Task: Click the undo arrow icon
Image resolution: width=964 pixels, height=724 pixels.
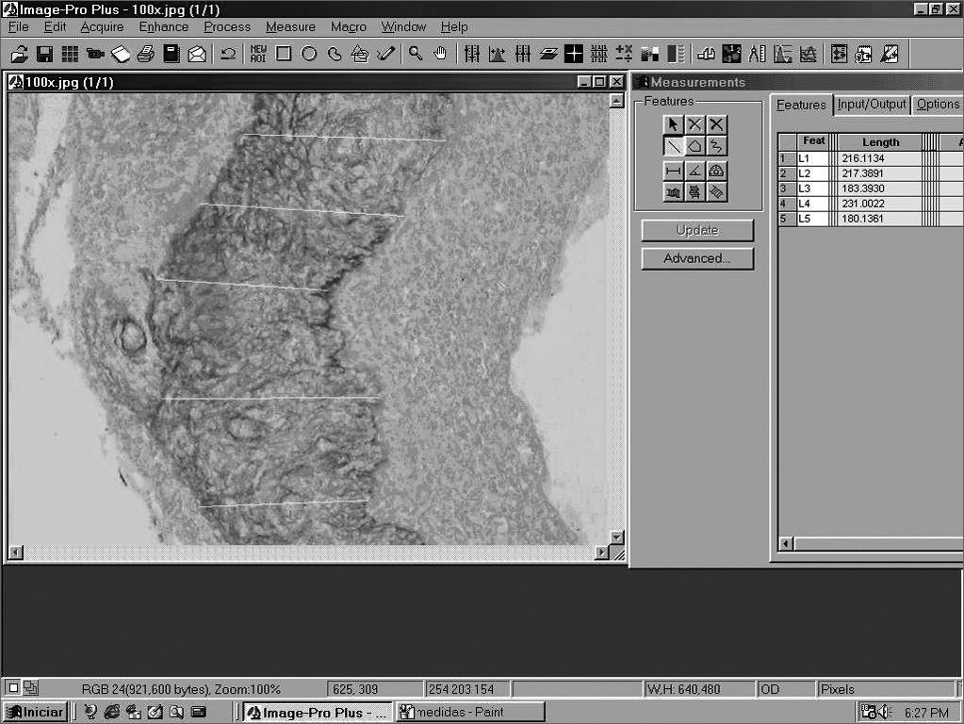Action: [228, 54]
